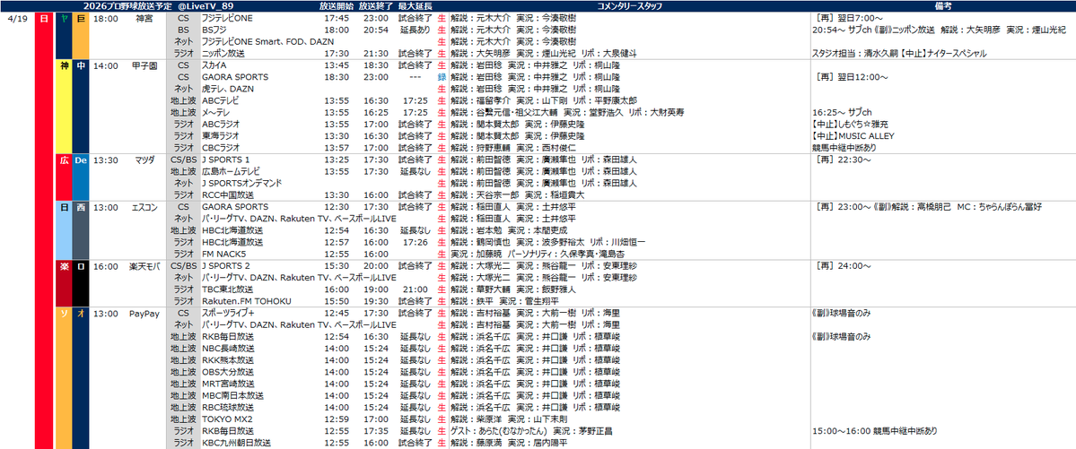Image resolution: width=1076 pixels, height=449 pixels.
Task: Select the 楽天モバ venue cell
Action: (x=145, y=266)
